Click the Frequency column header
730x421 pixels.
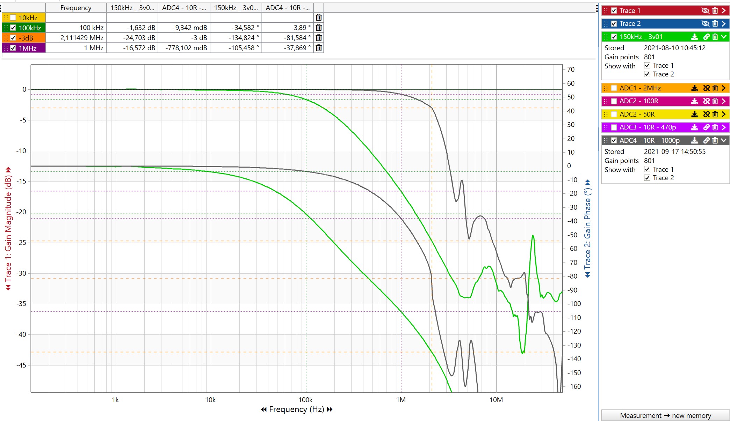(75, 8)
